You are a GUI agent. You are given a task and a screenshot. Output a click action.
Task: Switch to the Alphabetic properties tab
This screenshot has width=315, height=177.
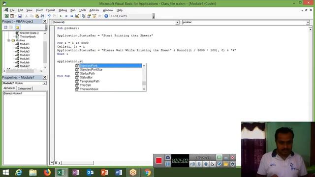pyautogui.click(x=9, y=88)
